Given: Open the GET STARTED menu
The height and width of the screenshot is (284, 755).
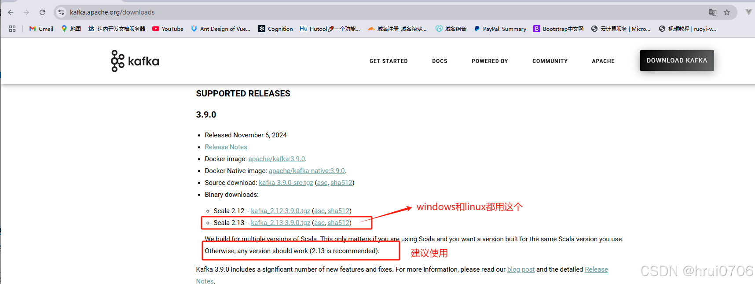Looking at the screenshot, I should tap(388, 61).
